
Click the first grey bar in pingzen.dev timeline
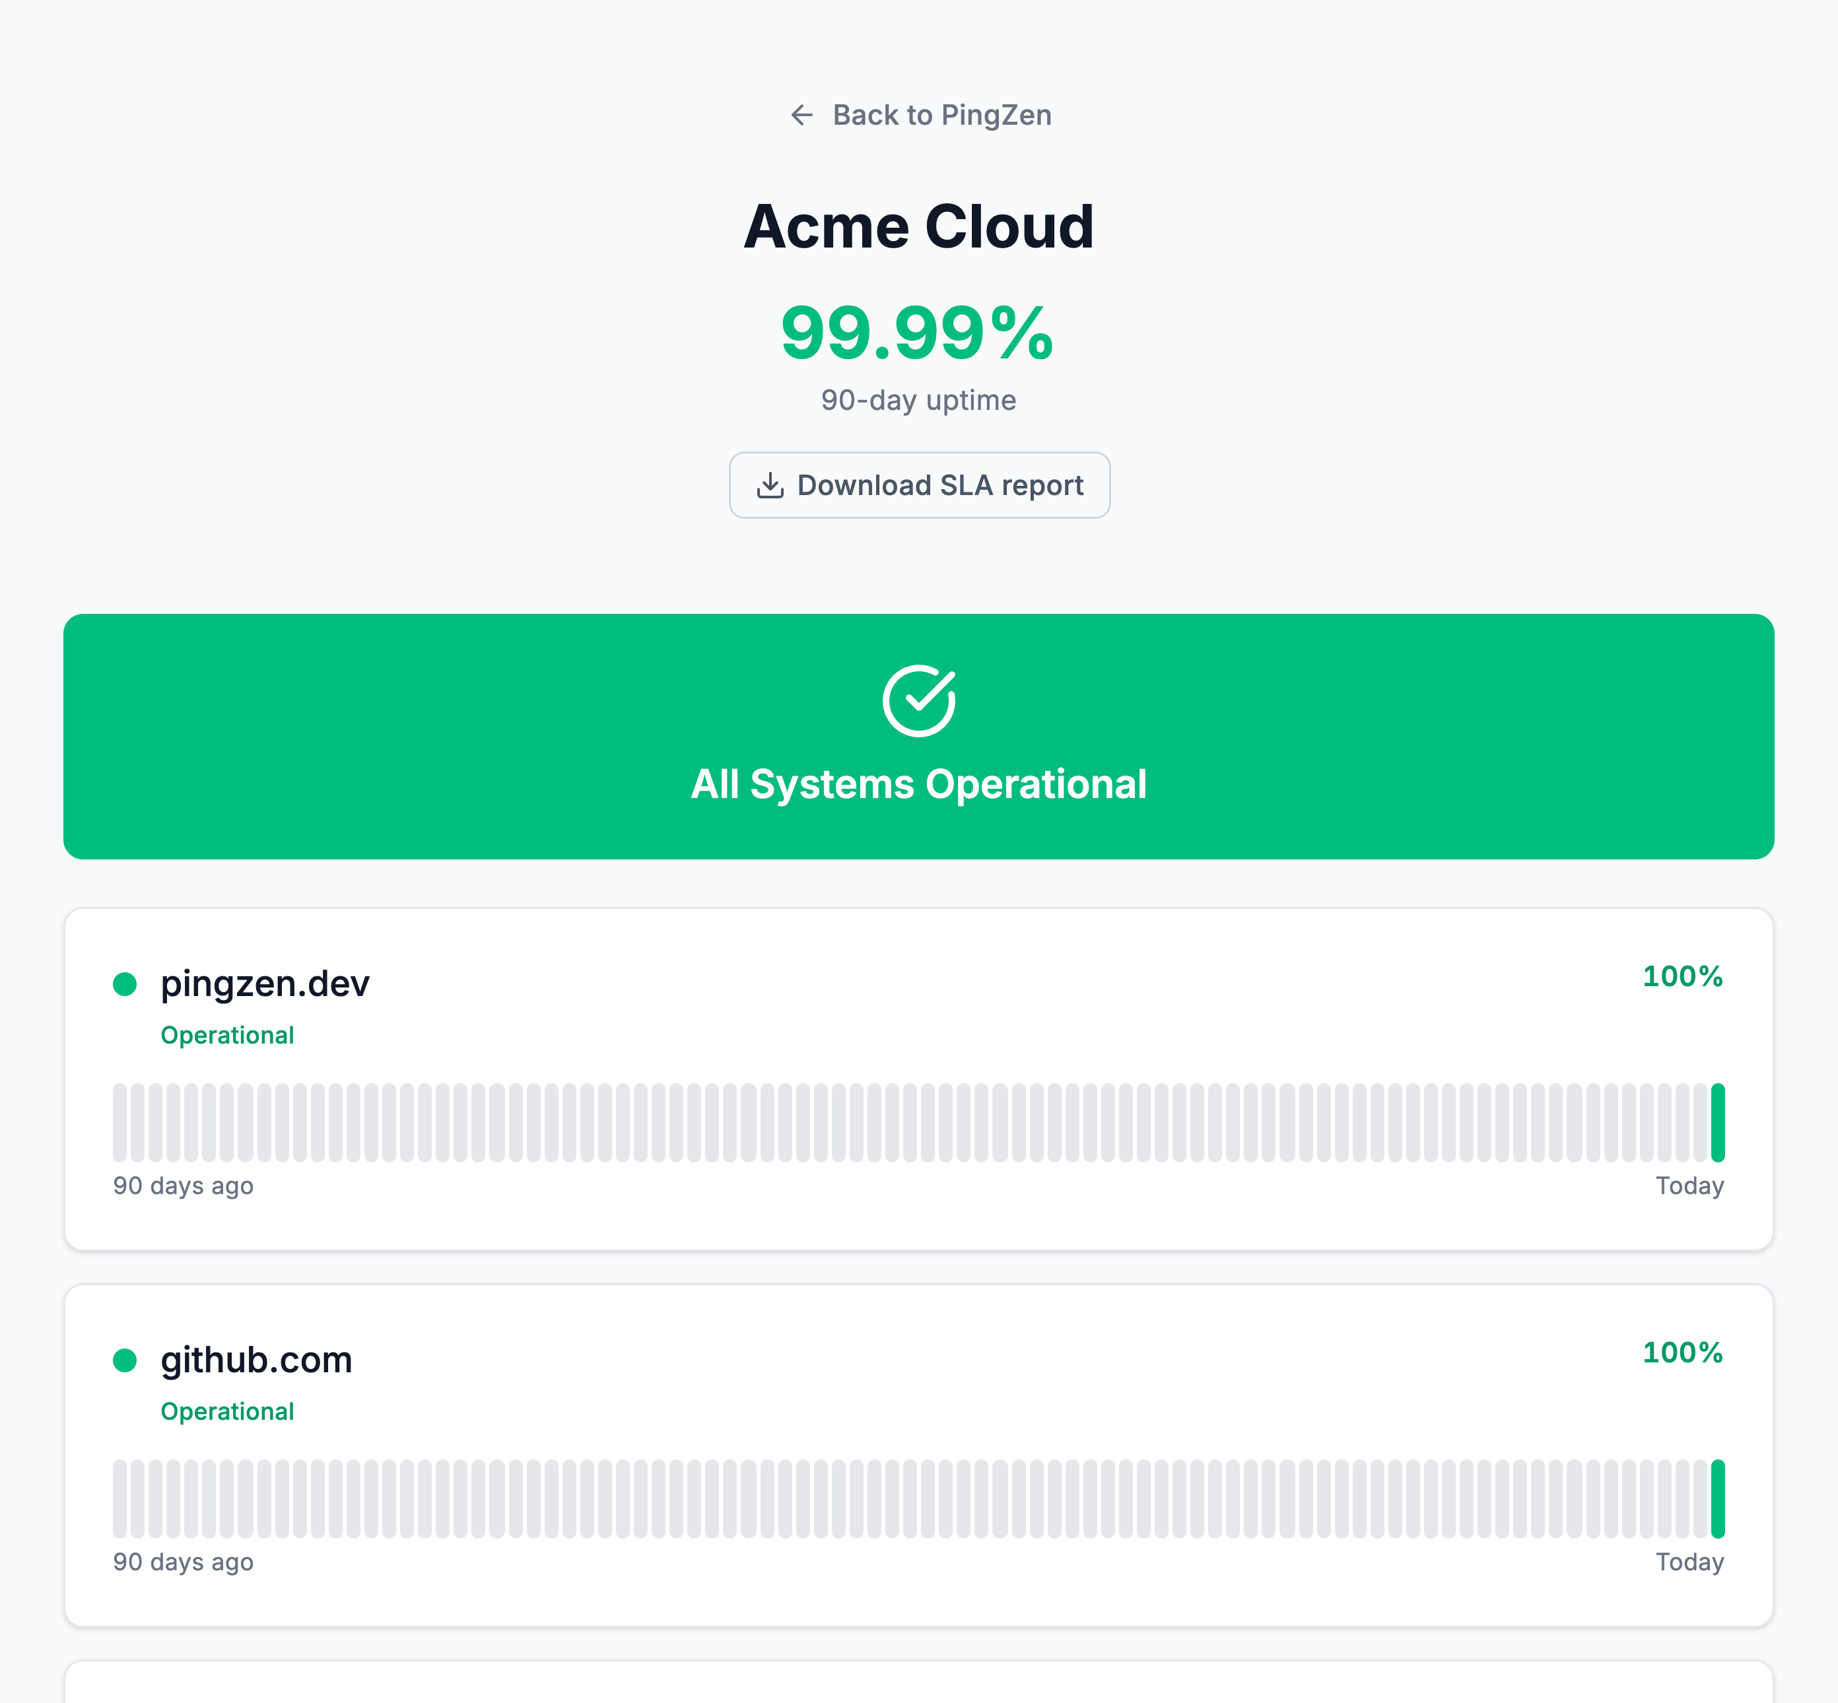(120, 1122)
